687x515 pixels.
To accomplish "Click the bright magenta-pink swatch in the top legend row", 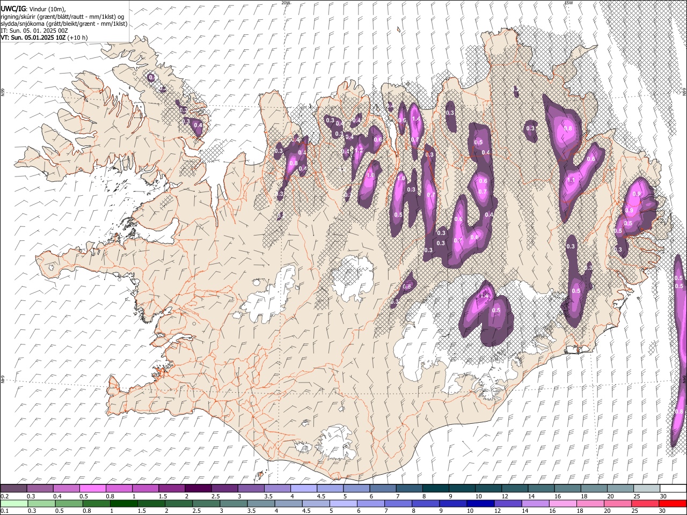I will [92, 488].
